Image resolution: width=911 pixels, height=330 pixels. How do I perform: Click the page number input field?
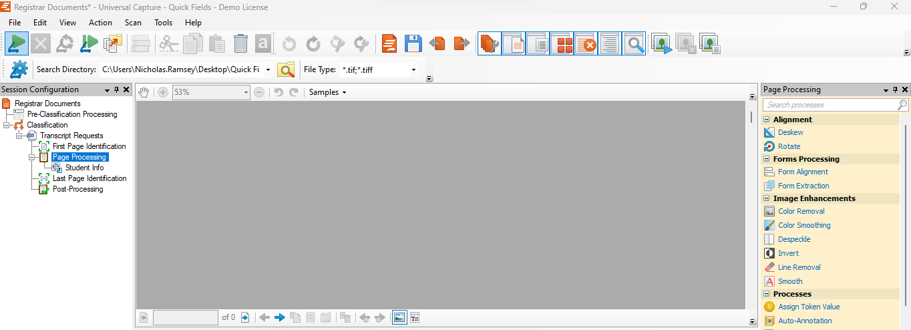point(186,317)
